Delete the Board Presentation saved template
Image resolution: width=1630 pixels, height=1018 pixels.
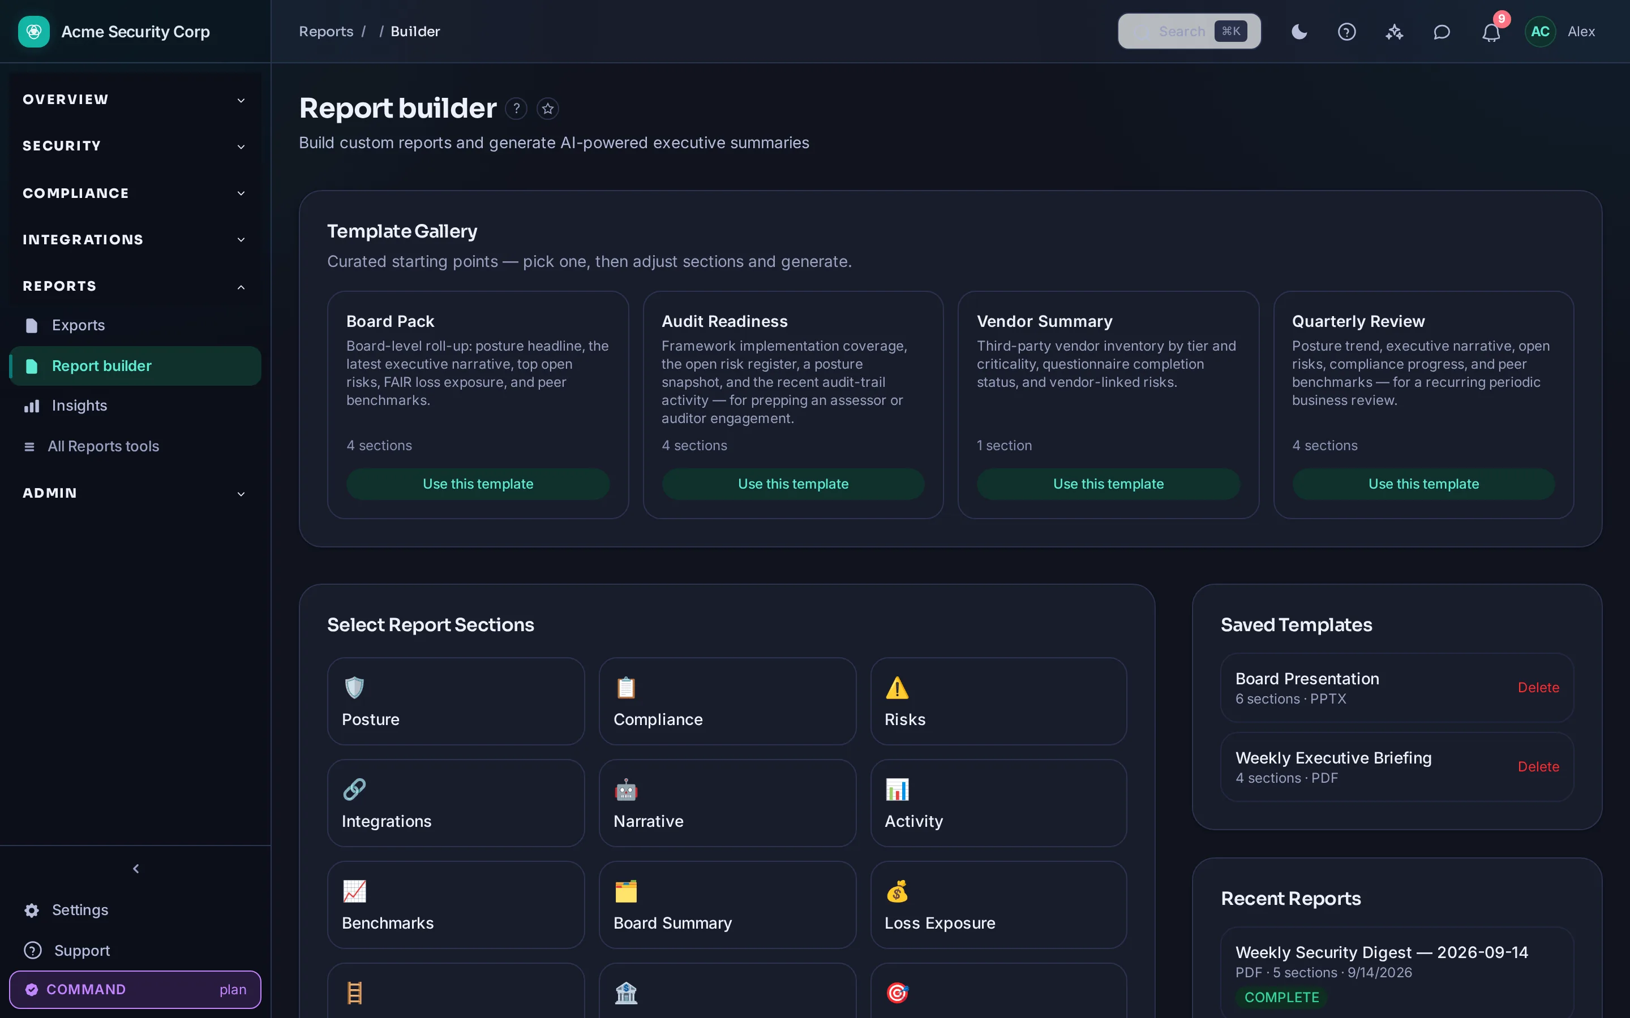click(x=1538, y=687)
